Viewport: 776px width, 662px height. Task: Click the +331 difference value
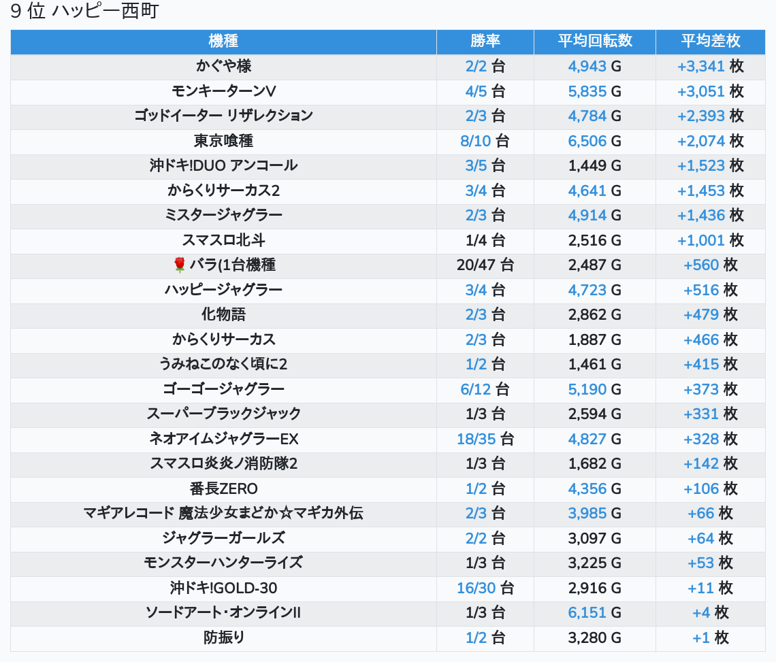[701, 414]
